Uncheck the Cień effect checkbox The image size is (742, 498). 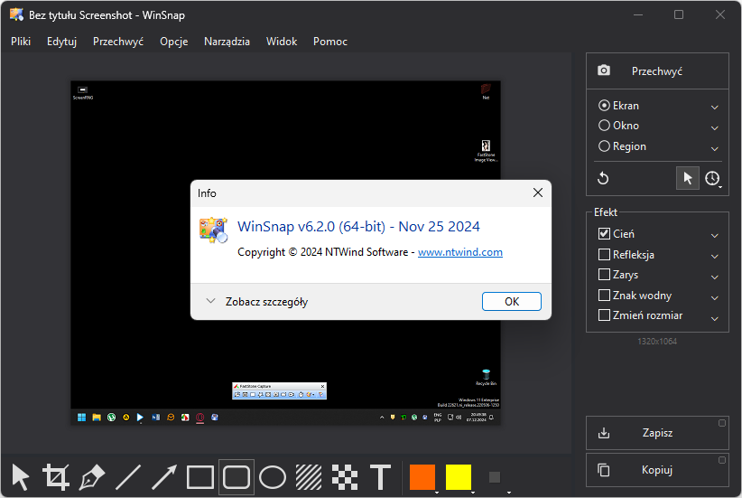(604, 233)
